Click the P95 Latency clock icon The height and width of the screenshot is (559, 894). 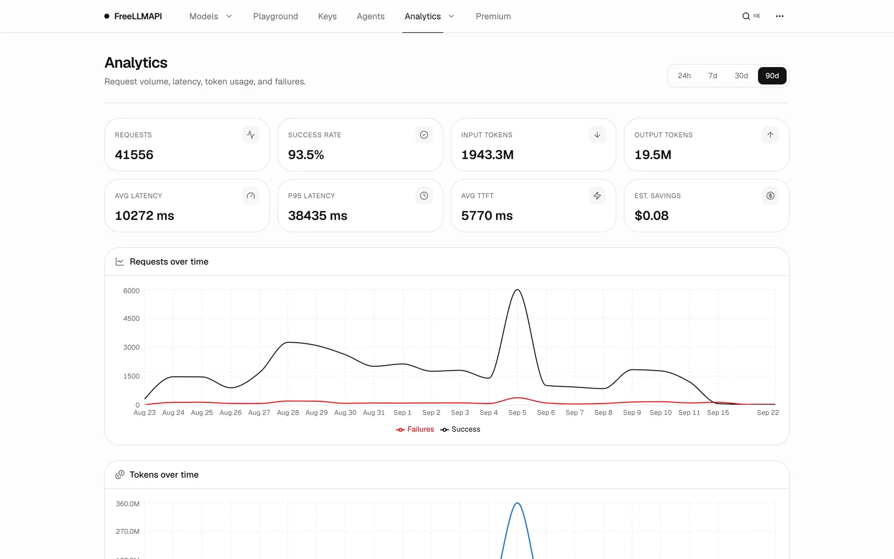[x=424, y=196]
